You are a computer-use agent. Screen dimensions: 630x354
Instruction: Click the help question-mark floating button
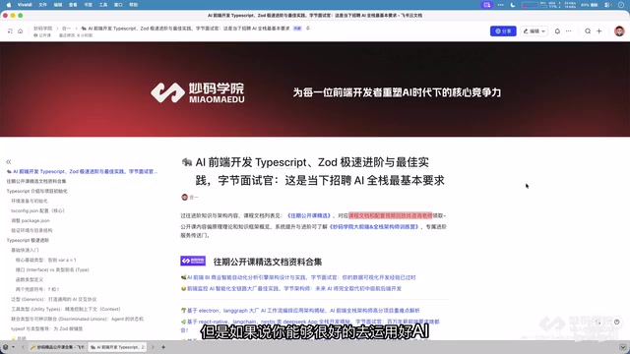click(617, 323)
